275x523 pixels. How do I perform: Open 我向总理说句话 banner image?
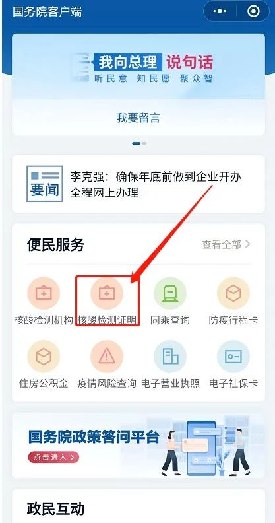(x=138, y=67)
